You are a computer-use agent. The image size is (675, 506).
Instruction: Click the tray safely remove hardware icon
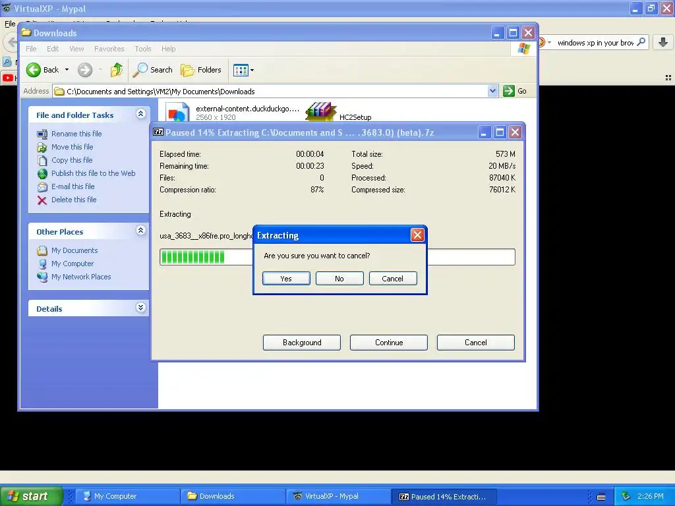pyautogui.click(x=626, y=497)
